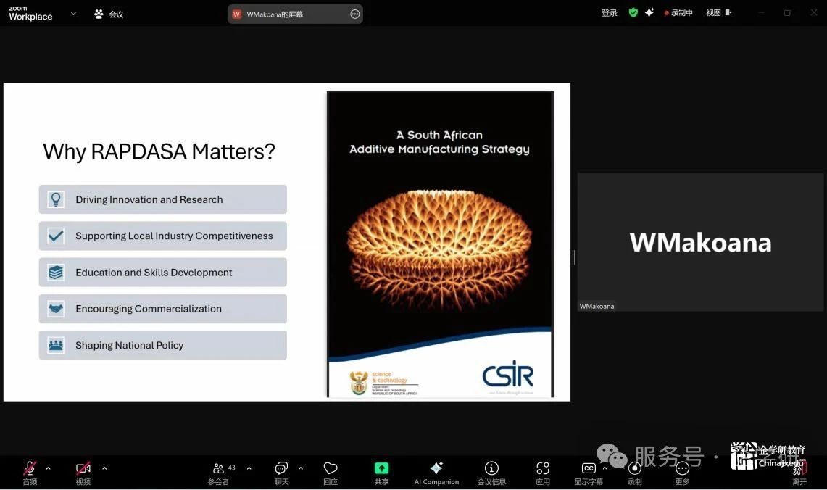Click 'Encouraging Commercialization' on the slide
This screenshot has width=827, height=490.
[148, 309]
